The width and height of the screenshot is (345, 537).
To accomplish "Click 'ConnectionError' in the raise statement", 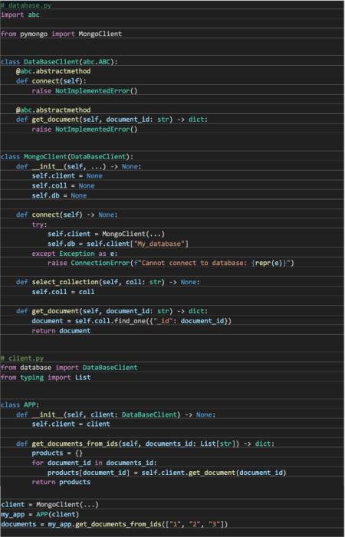I will click(100, 263).
